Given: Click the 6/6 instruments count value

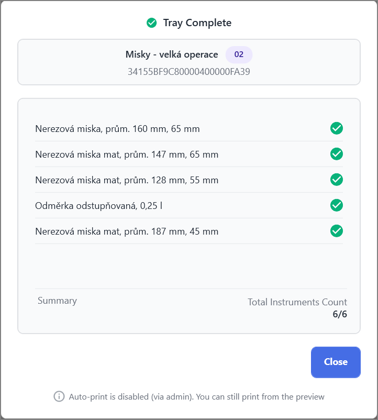Looking at the screenshot, I should (340, 314).
